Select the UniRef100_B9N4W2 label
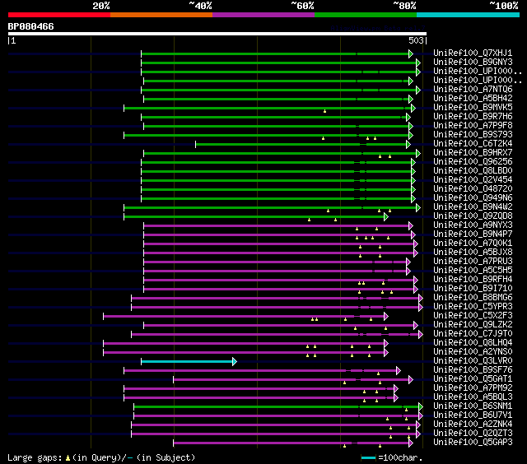527x464 pixels. (x=473, y=207)
